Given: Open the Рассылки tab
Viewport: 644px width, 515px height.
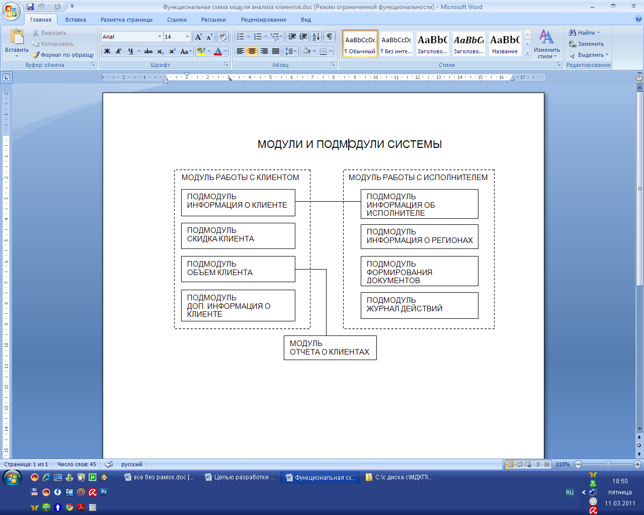Looking at the screenshot, I should click(213, 20).
